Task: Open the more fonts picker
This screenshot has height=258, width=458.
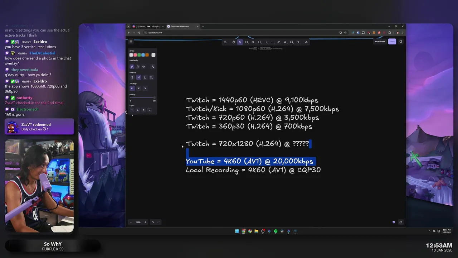Action: point(152,67)
